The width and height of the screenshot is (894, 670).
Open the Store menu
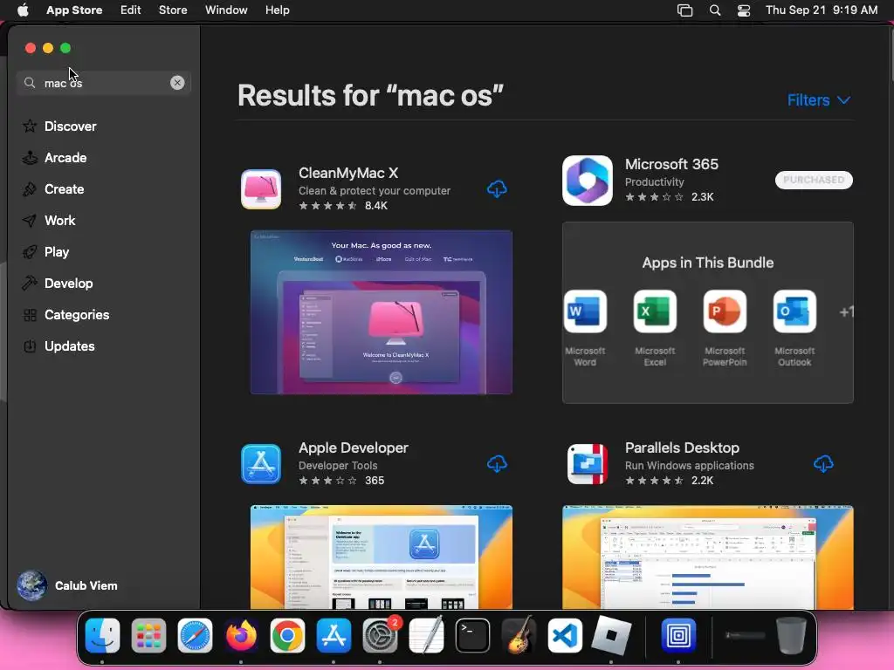pos(173,10)
